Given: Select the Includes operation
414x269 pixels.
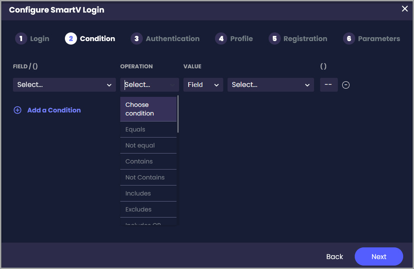Looking at the screenshot, I should (148, 193).
